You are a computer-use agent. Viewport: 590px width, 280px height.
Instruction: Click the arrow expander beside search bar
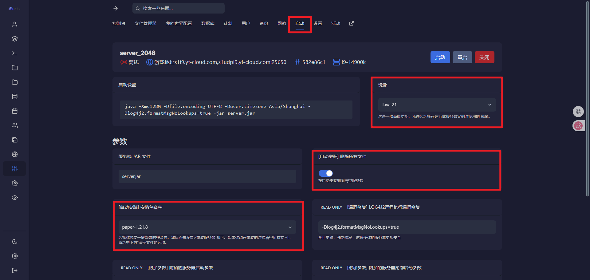116,8
